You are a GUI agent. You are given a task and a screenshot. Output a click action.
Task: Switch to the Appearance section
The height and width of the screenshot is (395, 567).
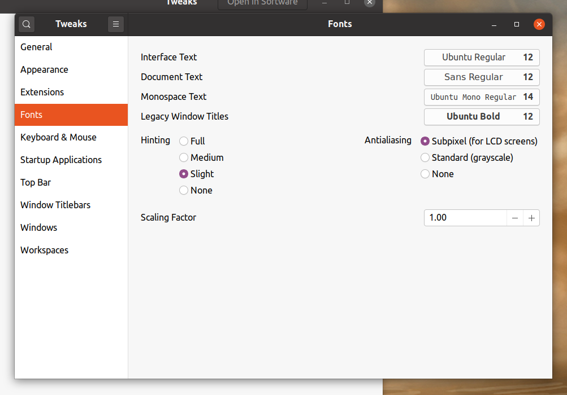click(x=44, y=69)
